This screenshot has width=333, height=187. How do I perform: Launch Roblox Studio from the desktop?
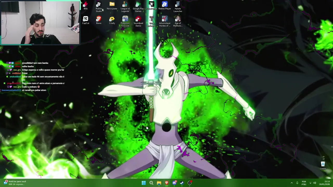pos(99,7)
